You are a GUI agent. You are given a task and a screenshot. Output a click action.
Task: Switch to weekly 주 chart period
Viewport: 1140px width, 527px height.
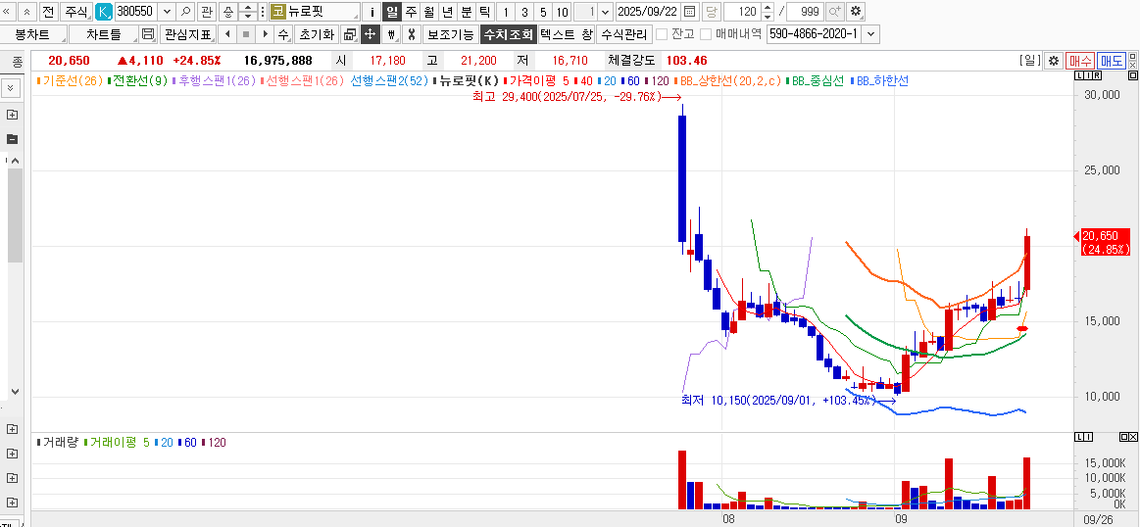click(411, 12)
